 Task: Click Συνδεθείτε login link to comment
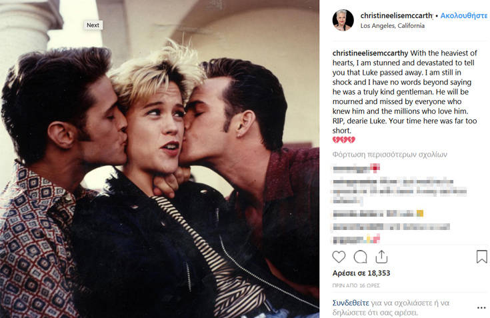click(x=351, y=303)
